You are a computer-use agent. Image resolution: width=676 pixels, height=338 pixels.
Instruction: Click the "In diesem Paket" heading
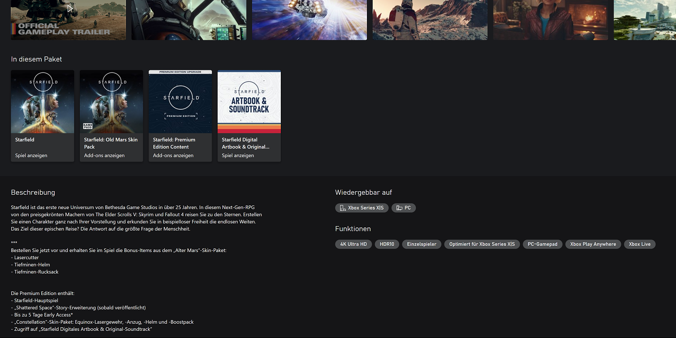click(37, 59)
